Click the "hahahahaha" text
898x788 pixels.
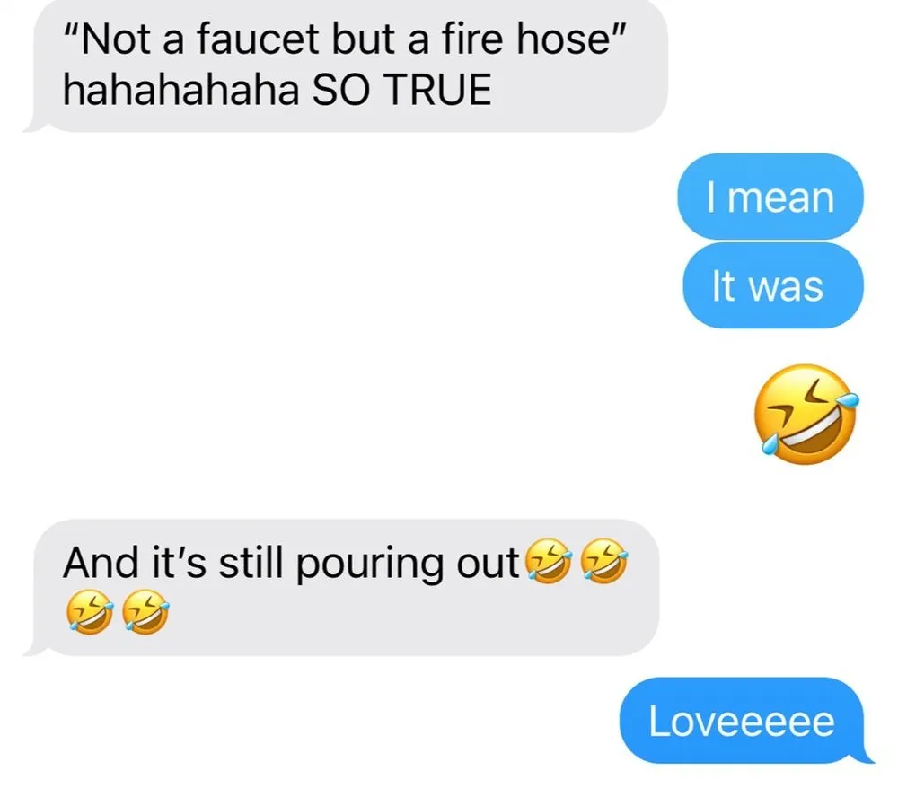(x=181, y=91)
